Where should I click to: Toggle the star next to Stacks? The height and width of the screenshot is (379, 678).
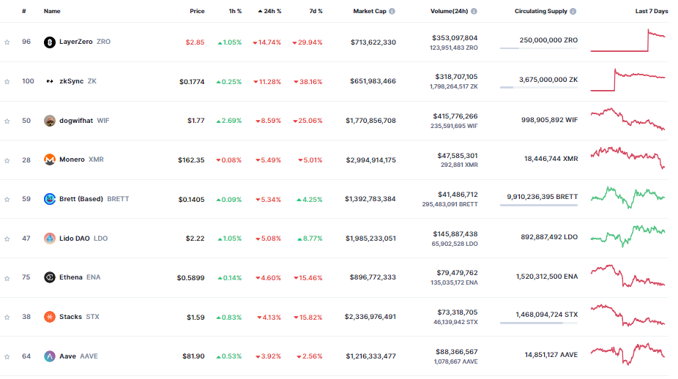pos(7,317)
